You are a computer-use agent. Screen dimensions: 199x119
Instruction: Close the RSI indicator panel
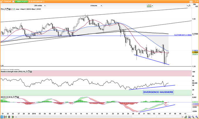click(x=31, y=71)
